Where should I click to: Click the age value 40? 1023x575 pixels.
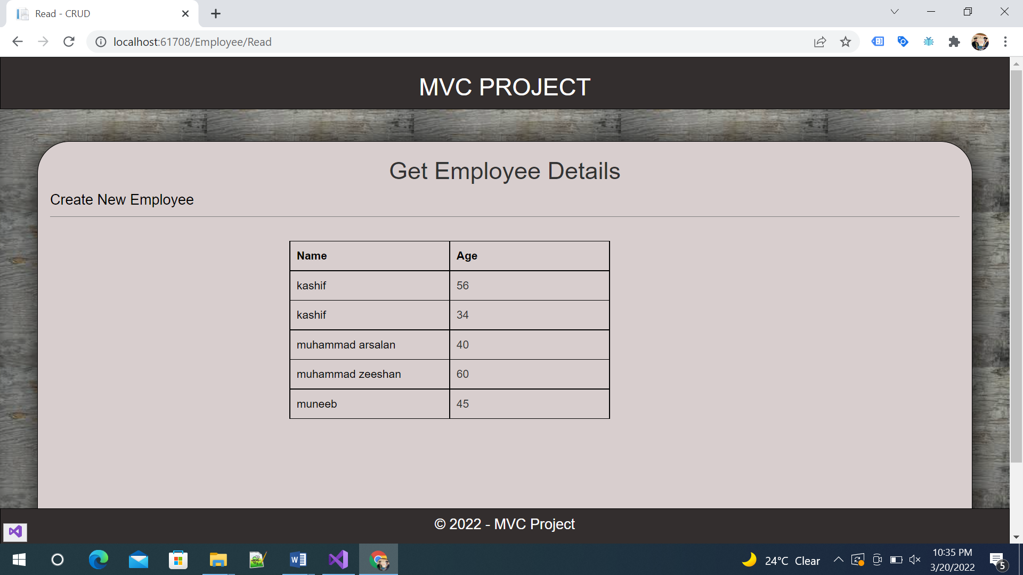pos(462,345)
